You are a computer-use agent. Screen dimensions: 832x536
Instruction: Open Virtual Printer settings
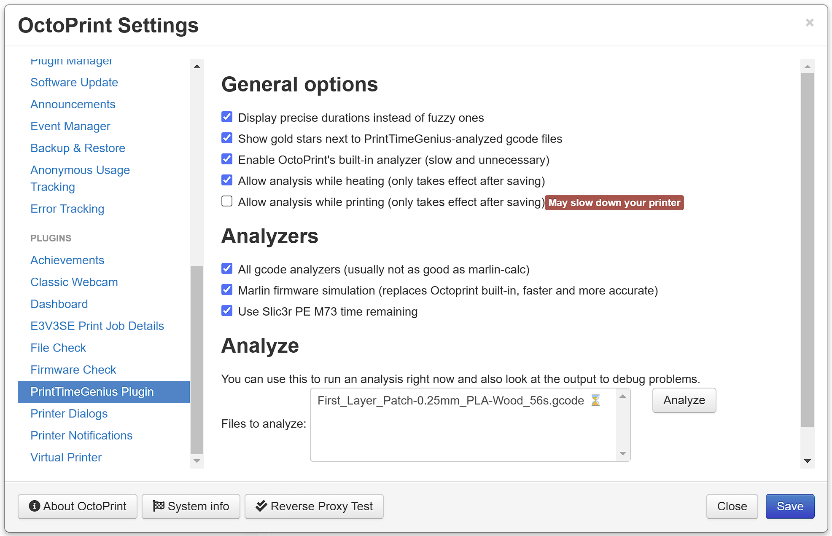66,457
